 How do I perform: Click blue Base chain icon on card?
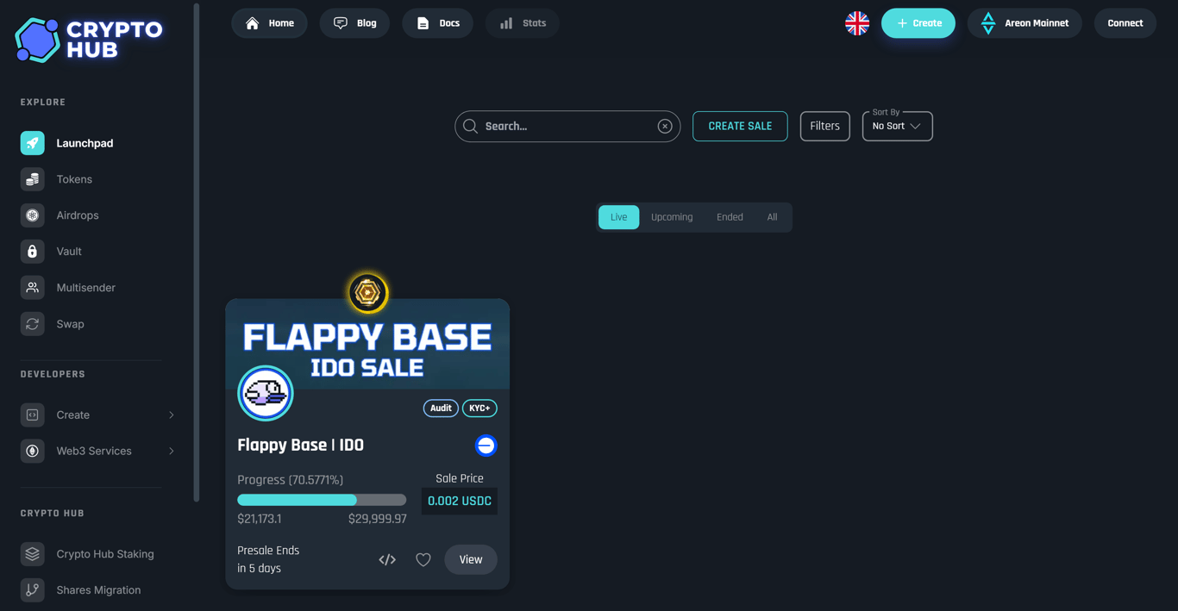486,446
